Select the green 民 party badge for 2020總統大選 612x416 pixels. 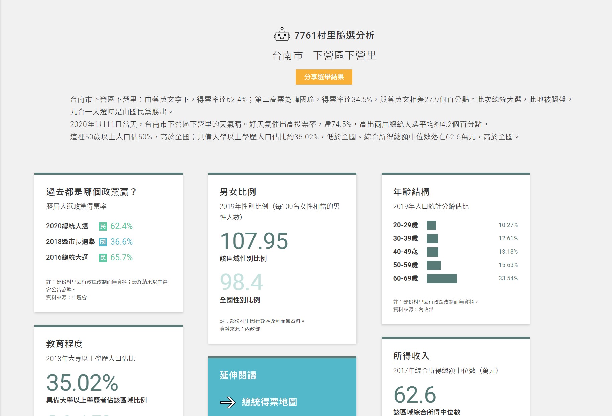pos(104,226)
